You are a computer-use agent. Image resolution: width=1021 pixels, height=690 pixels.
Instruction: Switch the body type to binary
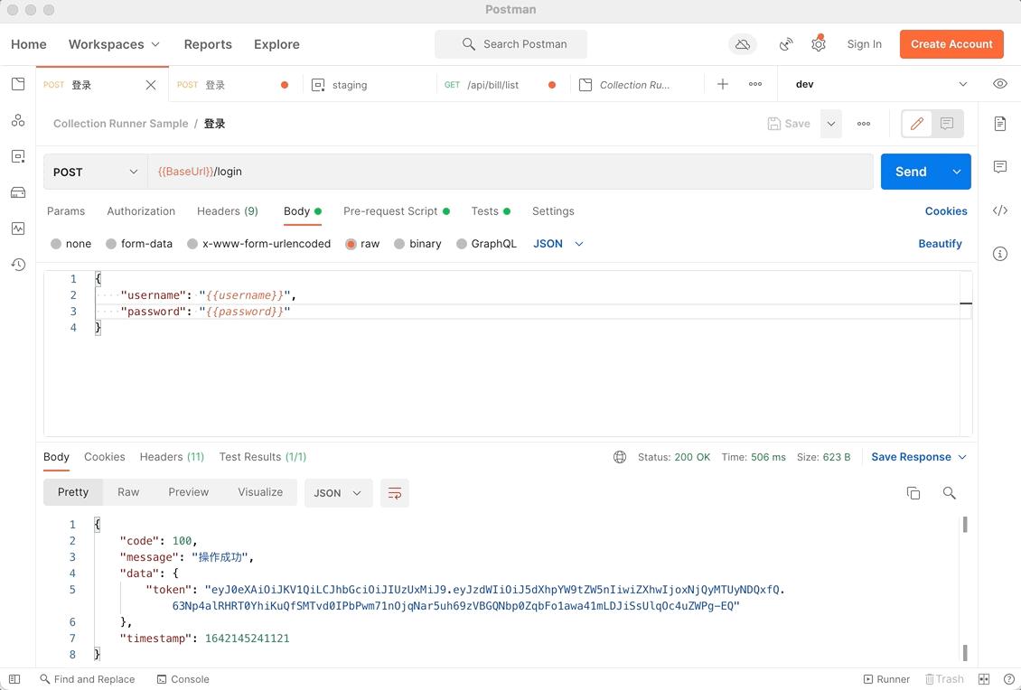point(417,243)
